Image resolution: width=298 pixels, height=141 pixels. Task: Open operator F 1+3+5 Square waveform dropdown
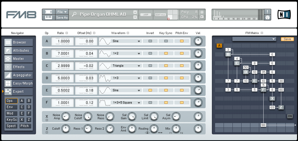(x=126, y=103)
